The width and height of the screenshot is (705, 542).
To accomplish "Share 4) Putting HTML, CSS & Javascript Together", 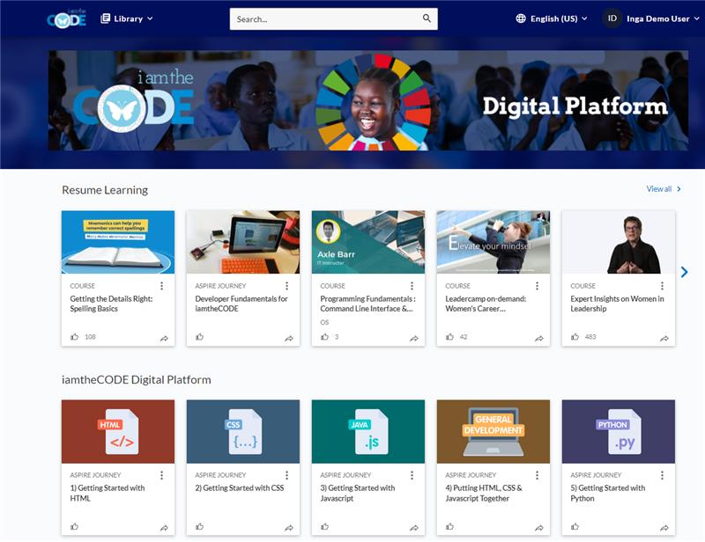I will tap(539, 528).
